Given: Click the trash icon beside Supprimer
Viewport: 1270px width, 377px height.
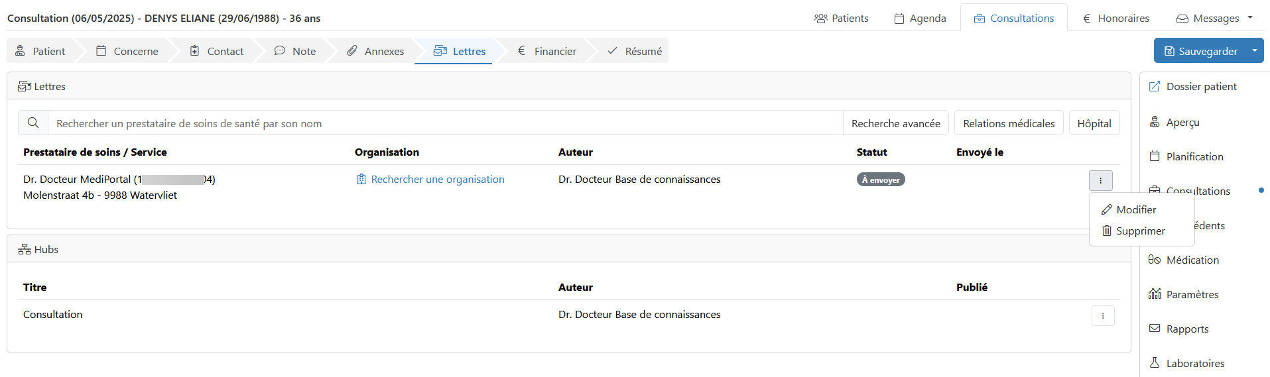Looking at the screenshot, I should (1107, 231).
